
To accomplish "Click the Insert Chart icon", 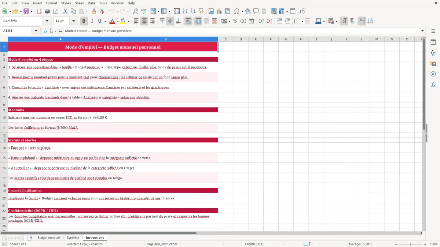I will 219,11.
